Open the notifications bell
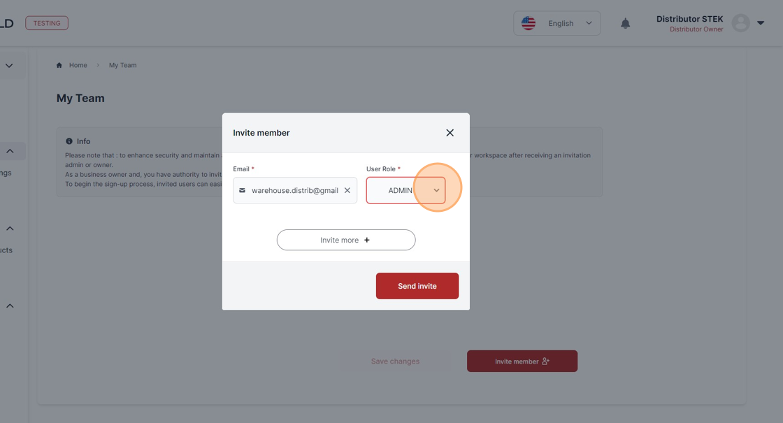This screenshot has width=783, height=423. tap(625, 24)
